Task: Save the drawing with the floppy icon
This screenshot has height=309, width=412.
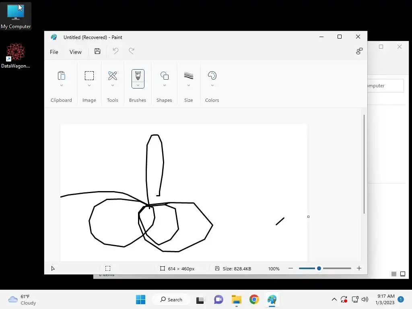Action: click(97, 51)
